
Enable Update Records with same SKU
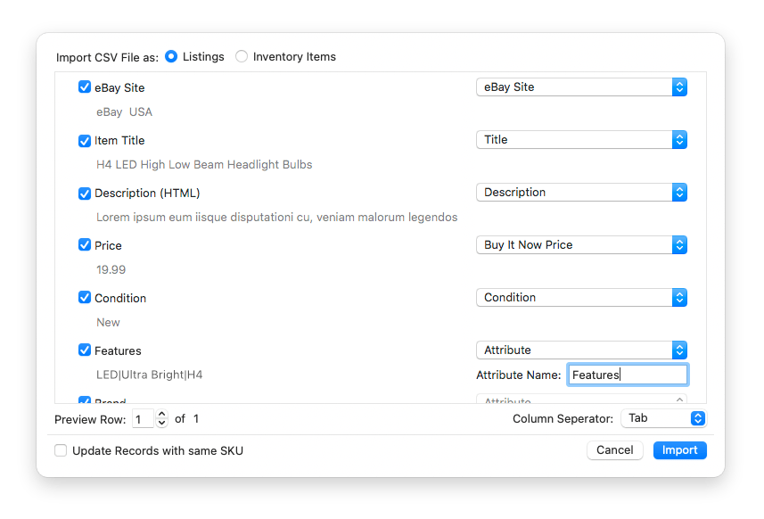tap(61, 450)
